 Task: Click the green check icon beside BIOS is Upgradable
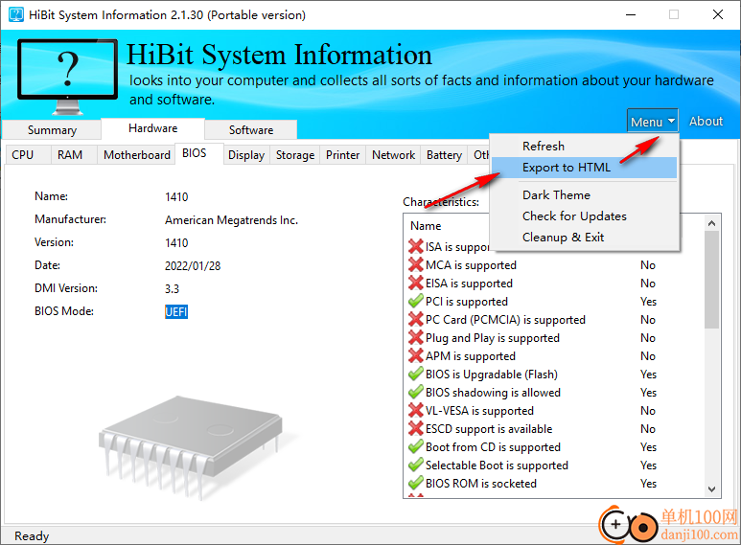tap(415, 374)
